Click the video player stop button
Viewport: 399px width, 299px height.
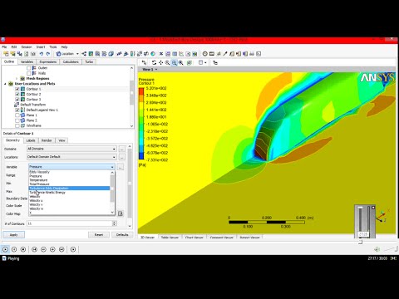[x=23, y=249]
